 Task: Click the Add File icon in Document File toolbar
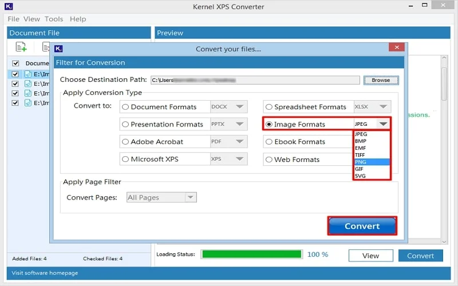click(x=21, y=47)
